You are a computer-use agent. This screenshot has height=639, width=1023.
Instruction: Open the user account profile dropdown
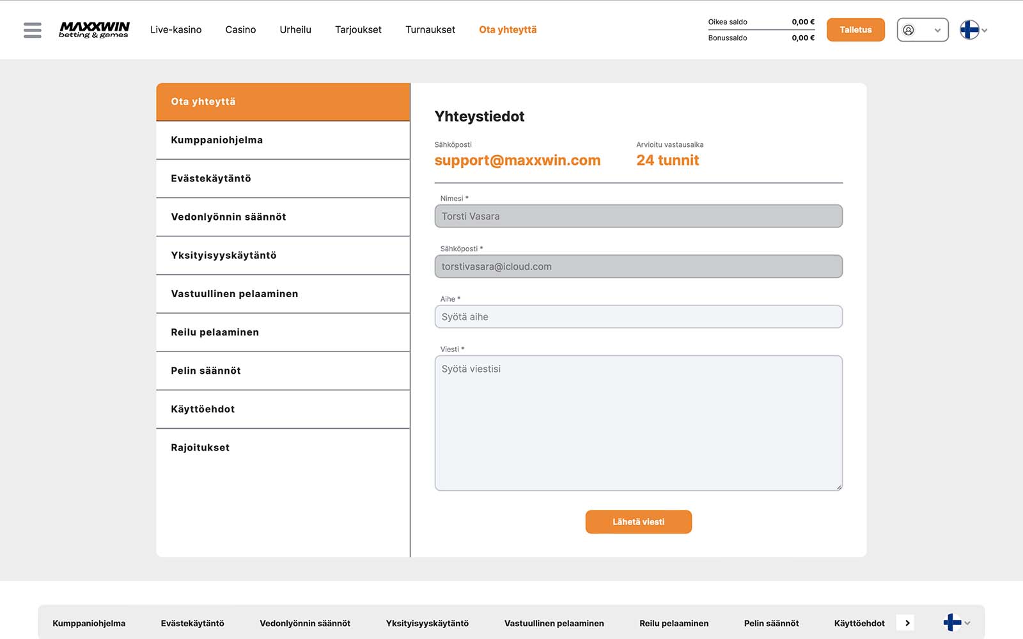[x=922, y=30]
